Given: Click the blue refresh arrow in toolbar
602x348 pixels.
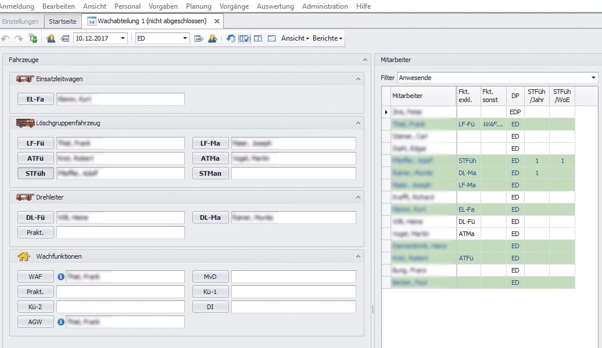Looking at the screenshot, I should (x=231, y=38).
